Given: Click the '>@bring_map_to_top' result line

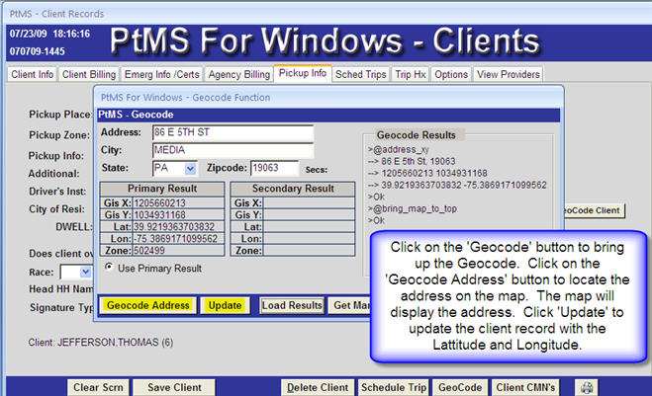Looking at the screenshot, I should point(412,208).
